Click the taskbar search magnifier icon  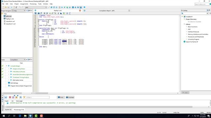point(9,116)
